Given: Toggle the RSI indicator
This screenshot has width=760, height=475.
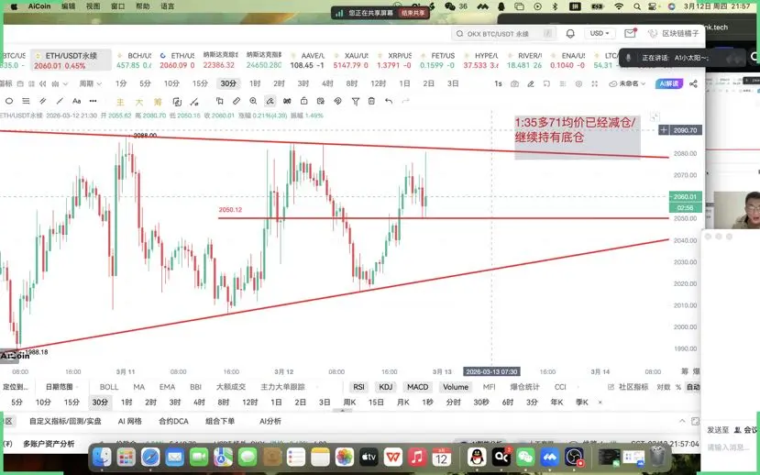Looking at the screenshot, I should pos(358,387).
